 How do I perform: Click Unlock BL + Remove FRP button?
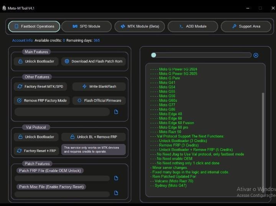94,137
